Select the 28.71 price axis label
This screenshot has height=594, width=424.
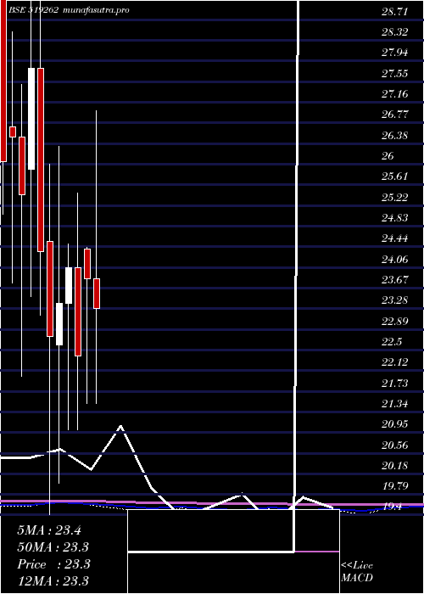click(x=394, y=12)
